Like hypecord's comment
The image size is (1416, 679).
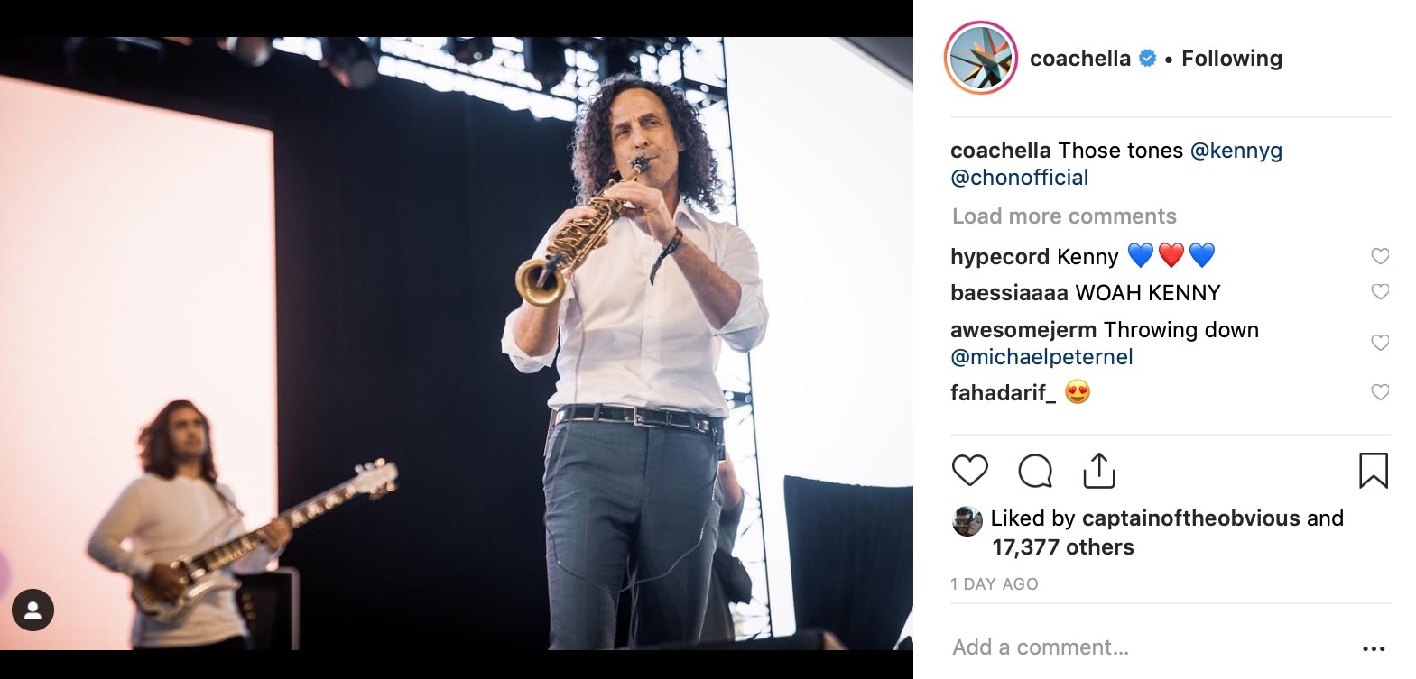[1380, 256]
